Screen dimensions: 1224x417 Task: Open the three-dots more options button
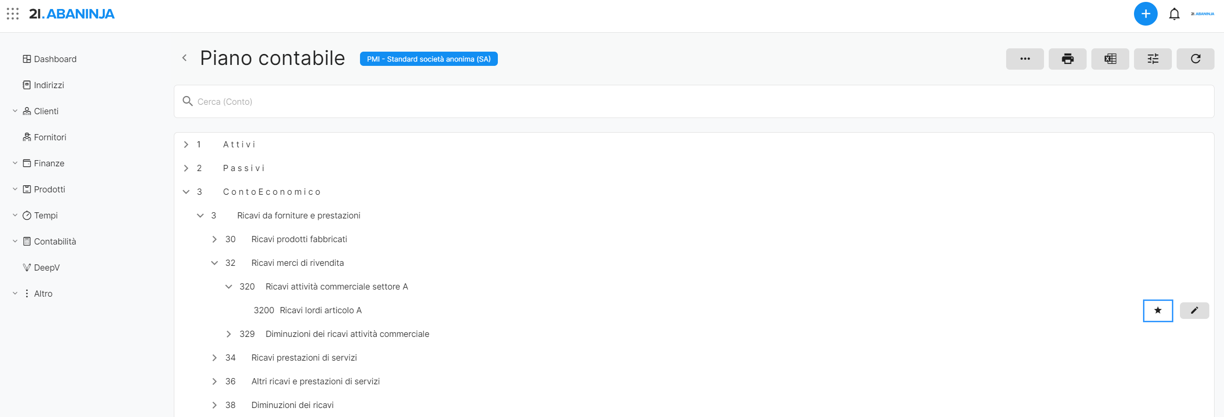coord(1025,59)
